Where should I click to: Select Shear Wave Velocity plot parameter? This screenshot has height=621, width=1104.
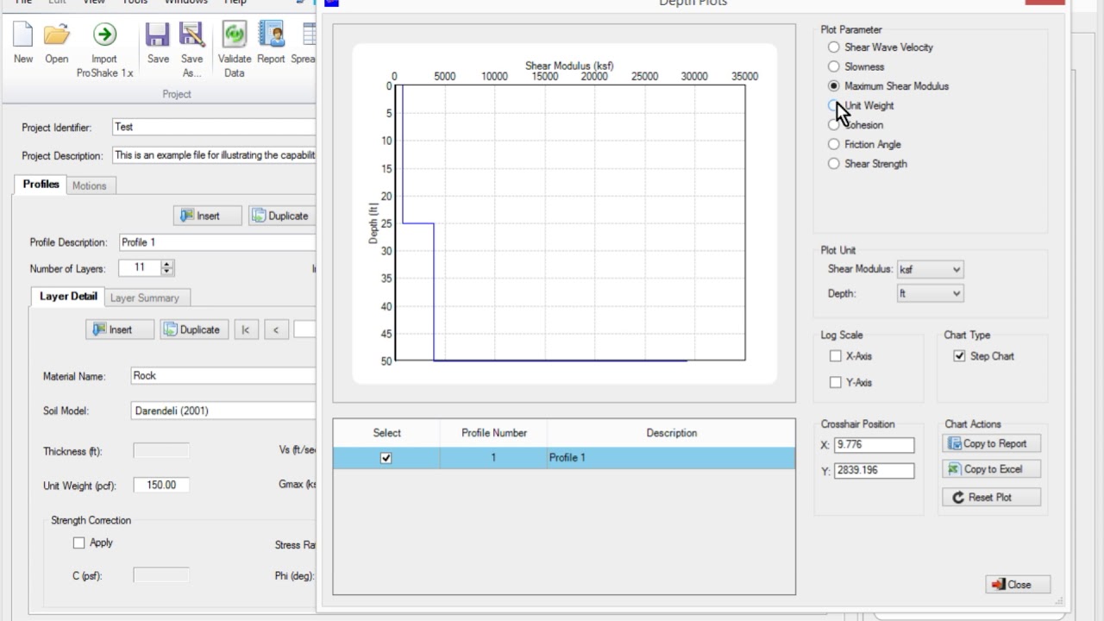tap(881, 47)
